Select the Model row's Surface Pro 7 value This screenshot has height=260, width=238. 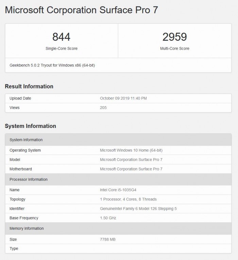coord(131,160)
